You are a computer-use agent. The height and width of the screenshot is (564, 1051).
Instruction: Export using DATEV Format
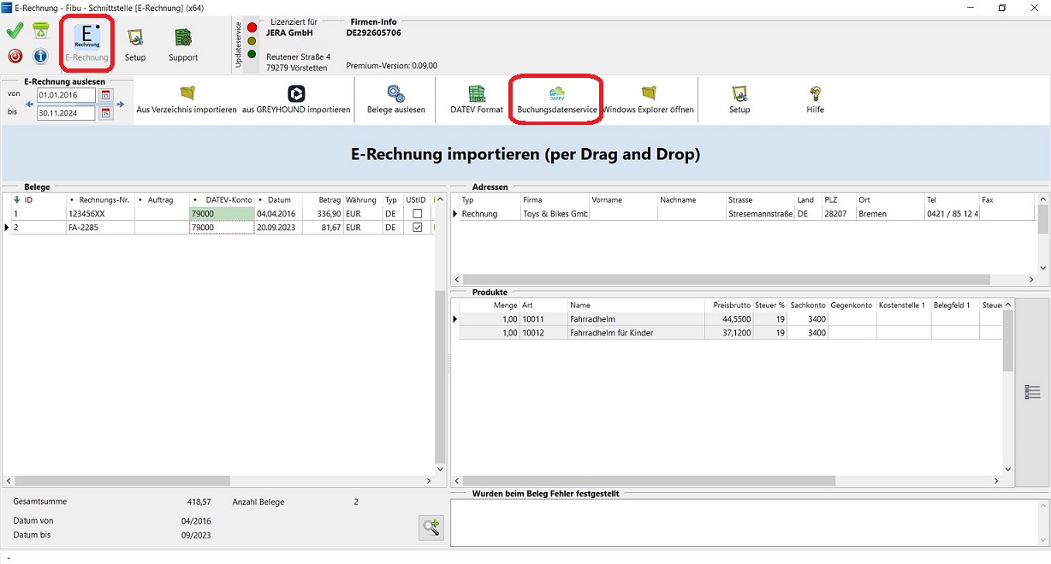[477, 94]
